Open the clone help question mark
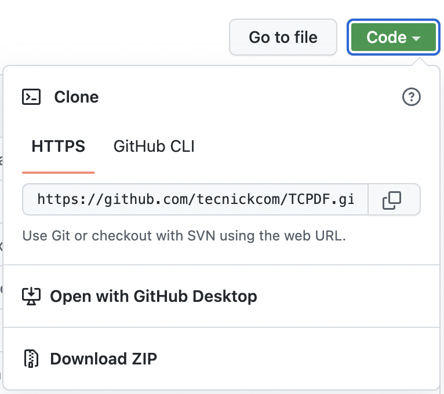Image resolution: width=444 pixels, height=394 pixels. (x=411, y=97)
